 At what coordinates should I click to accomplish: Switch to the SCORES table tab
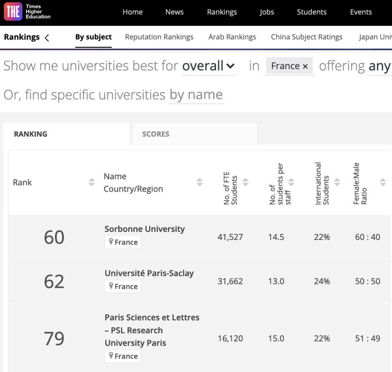195,134
